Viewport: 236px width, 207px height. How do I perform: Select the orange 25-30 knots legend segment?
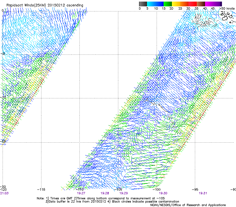click(184, 4)
